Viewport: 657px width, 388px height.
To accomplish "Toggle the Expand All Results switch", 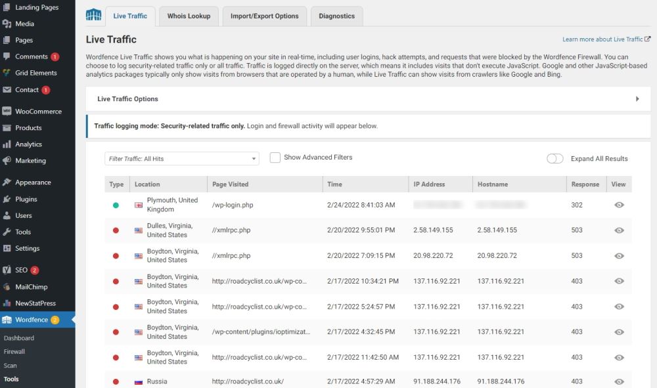I will [x=555, y=159].
